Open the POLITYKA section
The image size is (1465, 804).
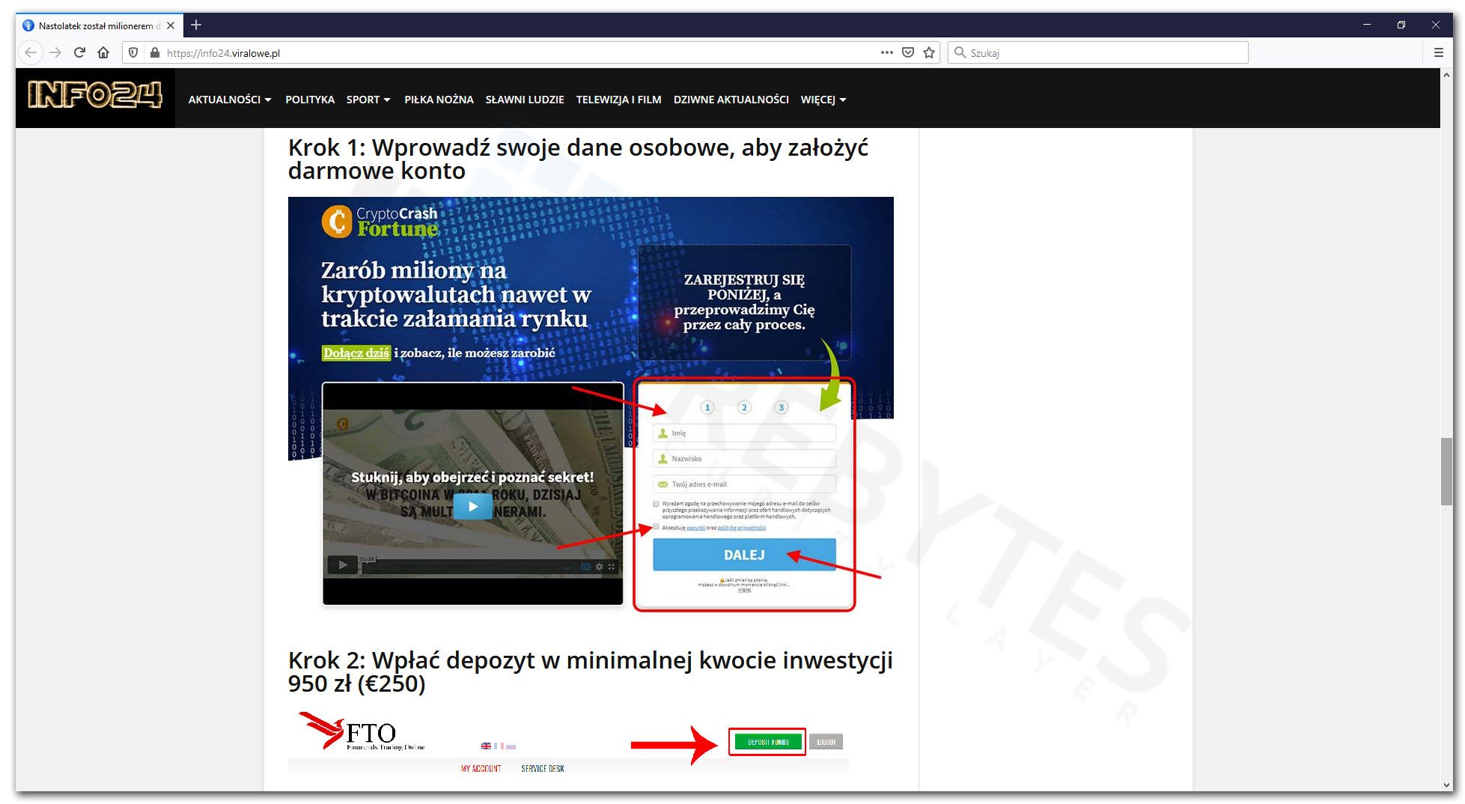click(310, 100)
